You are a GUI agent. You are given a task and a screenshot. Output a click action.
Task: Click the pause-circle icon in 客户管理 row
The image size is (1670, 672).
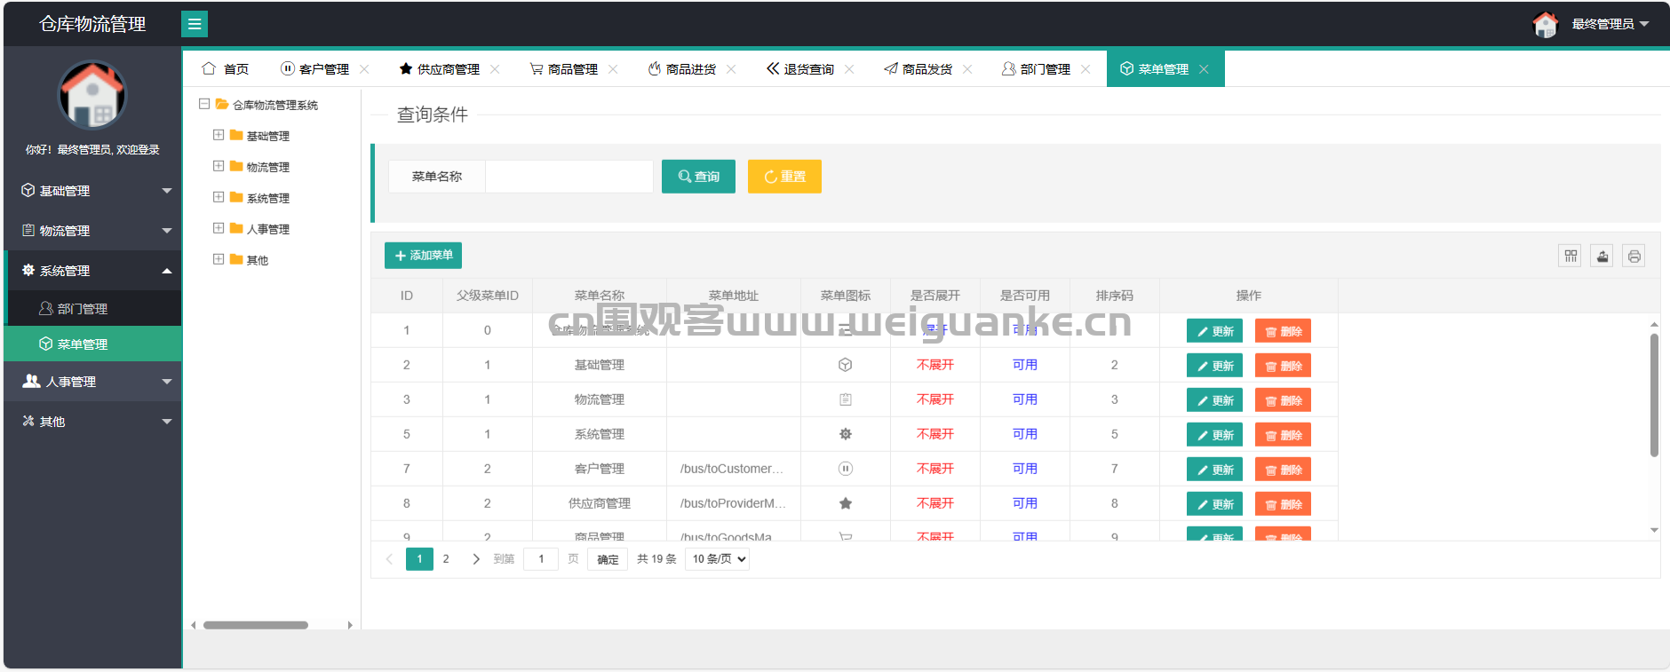pyautogui.click(x=846, y=469)
